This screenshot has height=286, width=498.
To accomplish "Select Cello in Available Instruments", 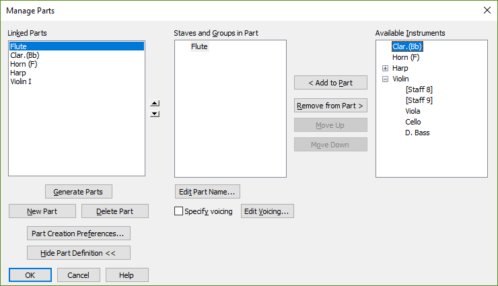I will click(413, 122).
